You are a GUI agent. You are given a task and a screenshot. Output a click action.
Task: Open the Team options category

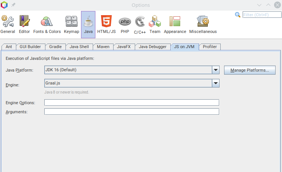(155, 25)
